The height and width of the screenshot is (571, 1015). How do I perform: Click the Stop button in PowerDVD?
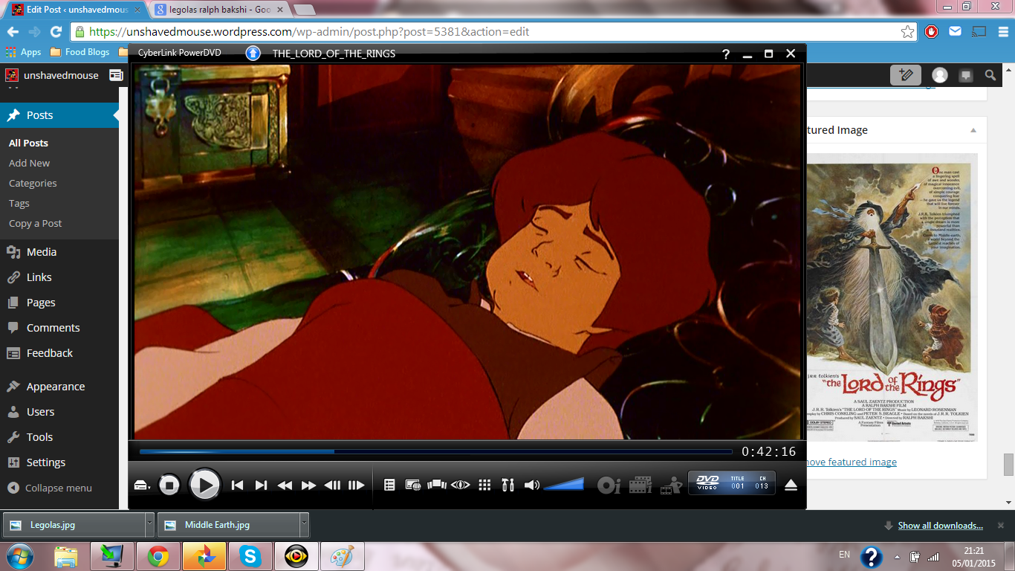point(169,485)
